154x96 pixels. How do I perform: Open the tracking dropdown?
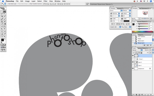click(130, 16)
